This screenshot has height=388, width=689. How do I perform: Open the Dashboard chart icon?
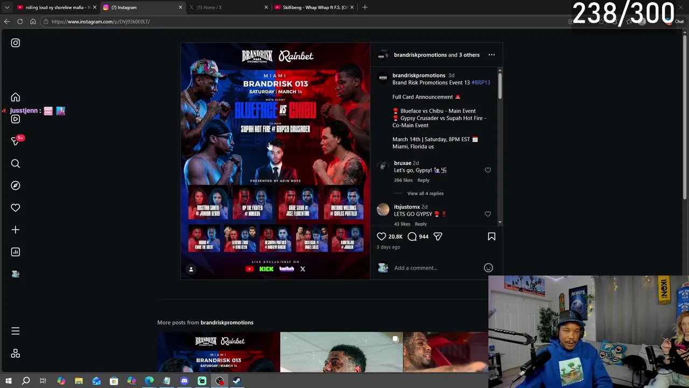[x=16, y=252]
